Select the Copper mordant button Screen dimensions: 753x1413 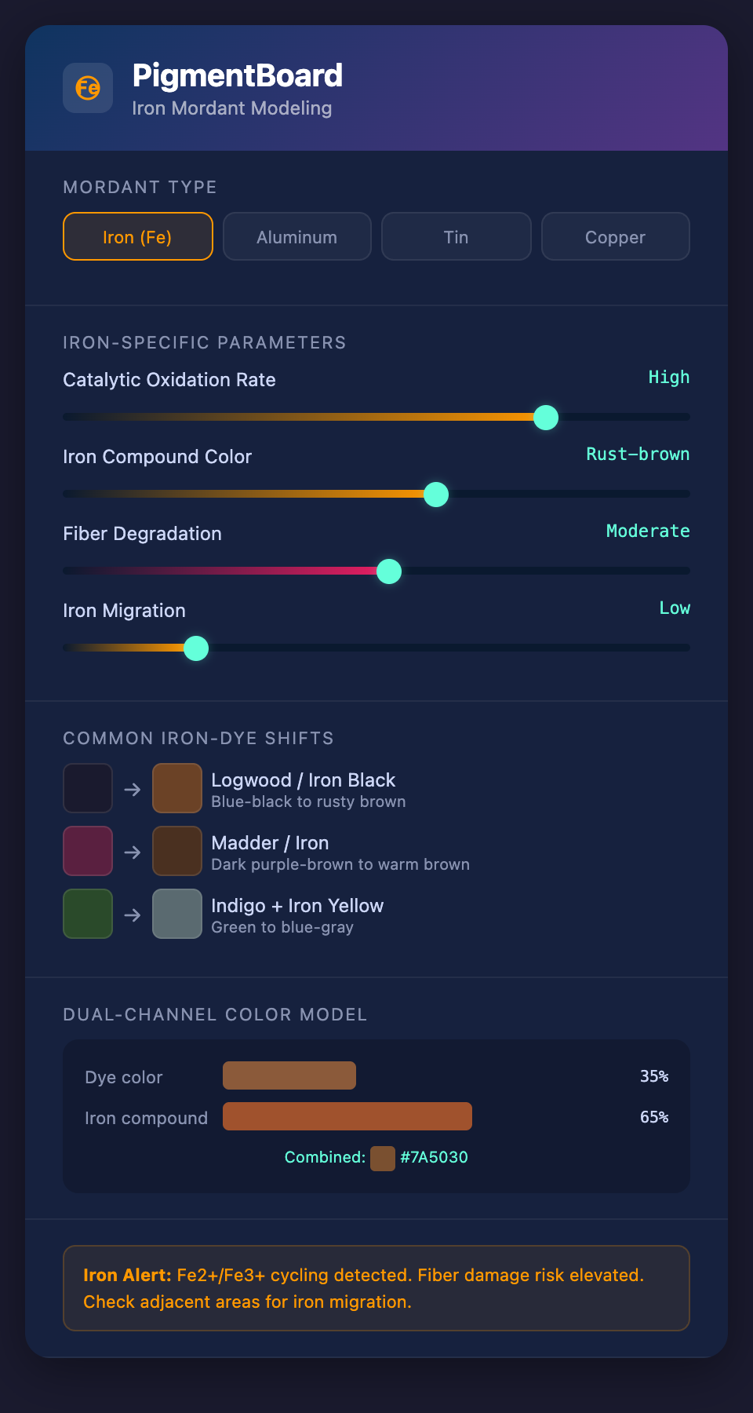click(616, 236)
